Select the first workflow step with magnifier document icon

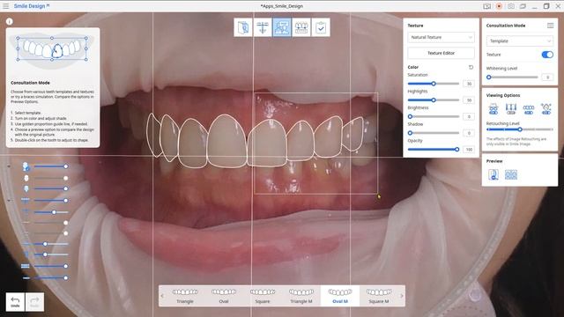coord(243,27)
